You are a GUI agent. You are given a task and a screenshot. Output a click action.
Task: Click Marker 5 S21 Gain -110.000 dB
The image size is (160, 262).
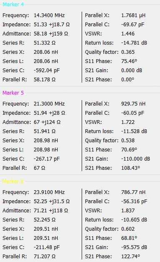coord(135,159)
